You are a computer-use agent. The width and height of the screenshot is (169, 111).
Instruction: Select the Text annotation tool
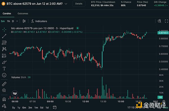click(x=4, y=69)
